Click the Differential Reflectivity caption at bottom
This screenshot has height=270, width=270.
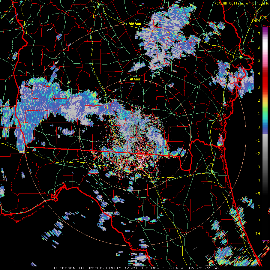tap(136, 268)
